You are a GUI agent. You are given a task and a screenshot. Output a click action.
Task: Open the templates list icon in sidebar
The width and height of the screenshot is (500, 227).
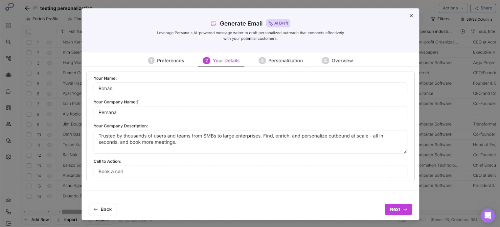(8, 108)
